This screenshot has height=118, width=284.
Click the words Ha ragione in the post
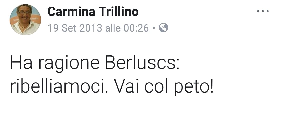point(55,64)
